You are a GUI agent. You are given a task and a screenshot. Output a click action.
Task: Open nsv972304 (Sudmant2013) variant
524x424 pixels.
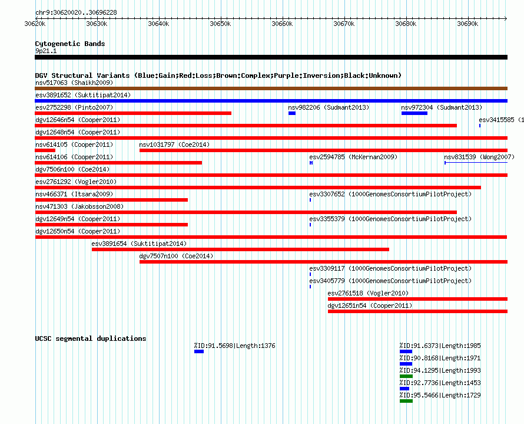pyautogui.click(x=442, y=107)
